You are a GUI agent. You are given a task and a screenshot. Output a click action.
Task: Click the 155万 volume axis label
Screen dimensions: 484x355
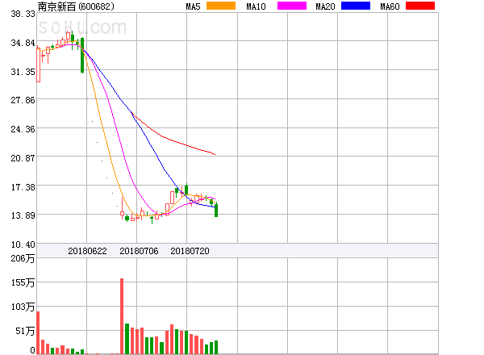pos(23,282)
